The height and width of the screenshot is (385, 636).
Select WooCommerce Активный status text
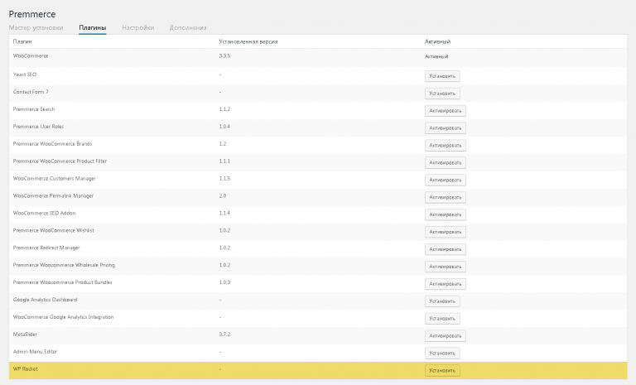coord(436,56)
